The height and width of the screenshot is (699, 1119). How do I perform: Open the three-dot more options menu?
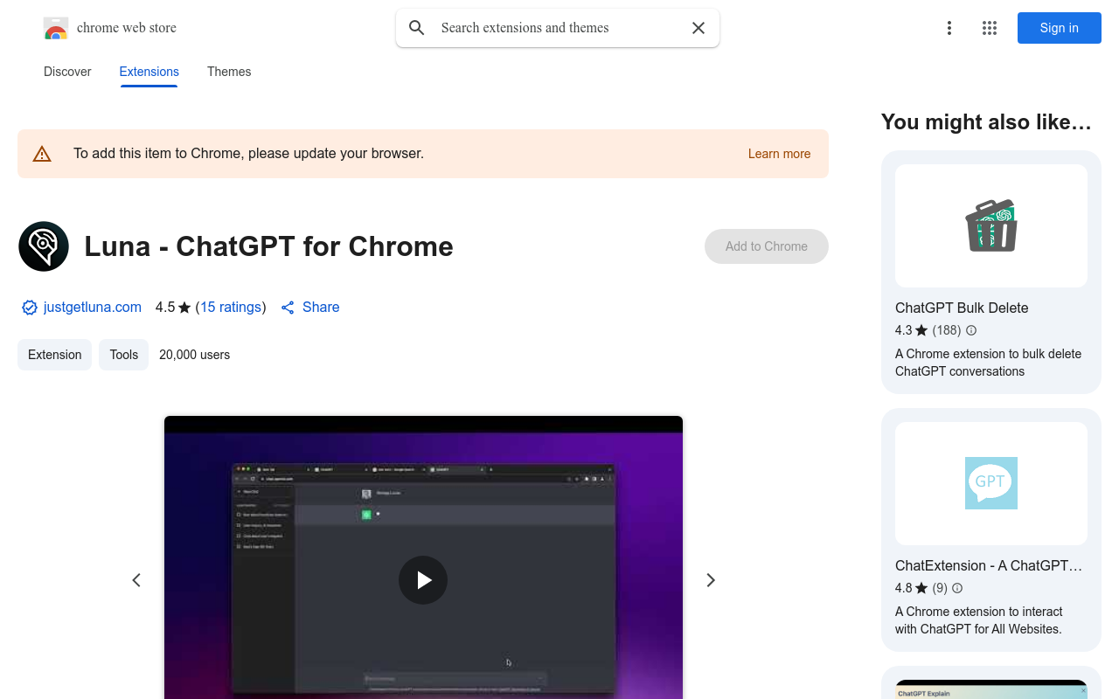(949, 28)
